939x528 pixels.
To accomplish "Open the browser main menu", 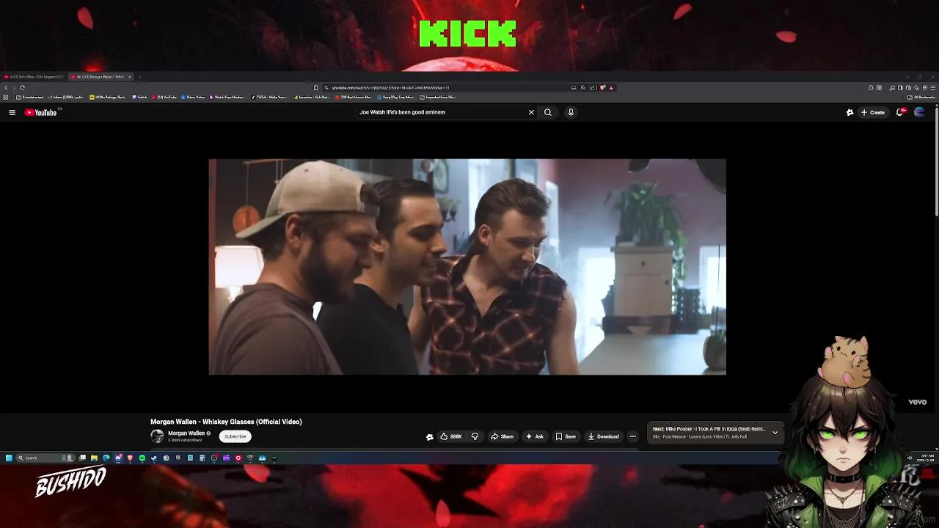I will [x=933, y=88].
